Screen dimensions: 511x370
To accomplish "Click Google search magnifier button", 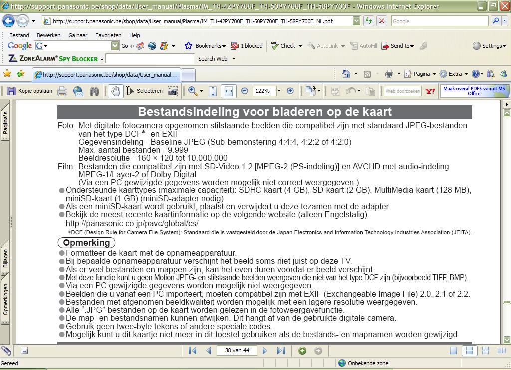I will point(496,21).
